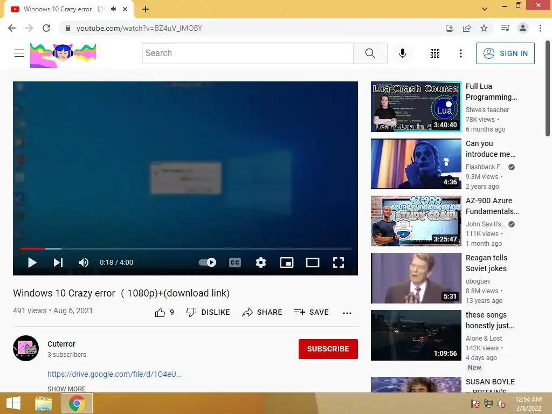The width and height of the screenshot is (552, 414).
Task: Close the Windows 10 Crazy error tab
Action: click(x=125, y=9)
